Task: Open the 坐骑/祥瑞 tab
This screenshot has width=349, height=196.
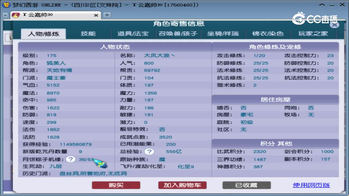Action: click(223, 33)
